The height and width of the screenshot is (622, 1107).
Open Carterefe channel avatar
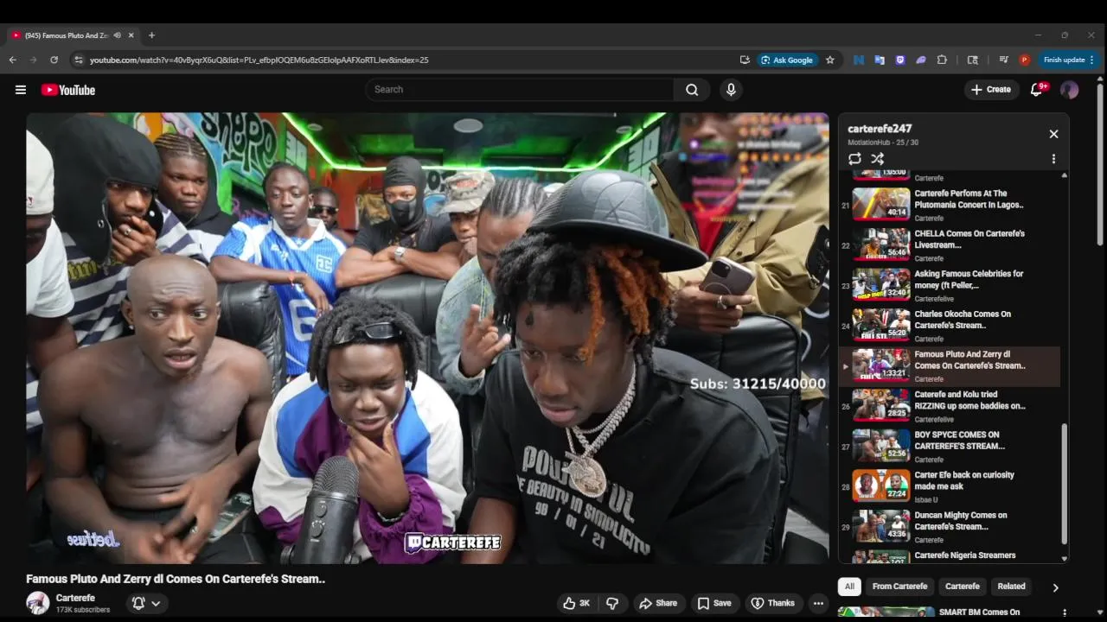coord(38,603)
